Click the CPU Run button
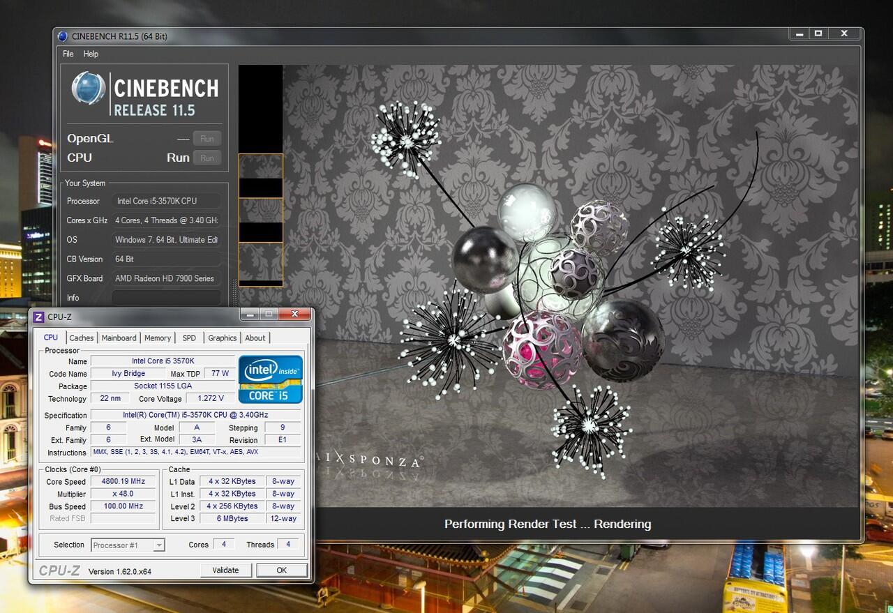 click(x=207, y=158)
